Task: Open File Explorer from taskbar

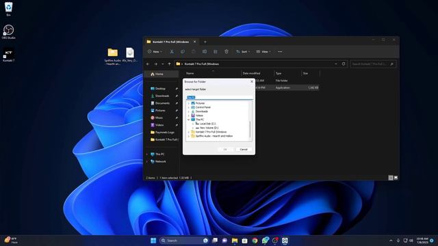Action: point(235,241)
